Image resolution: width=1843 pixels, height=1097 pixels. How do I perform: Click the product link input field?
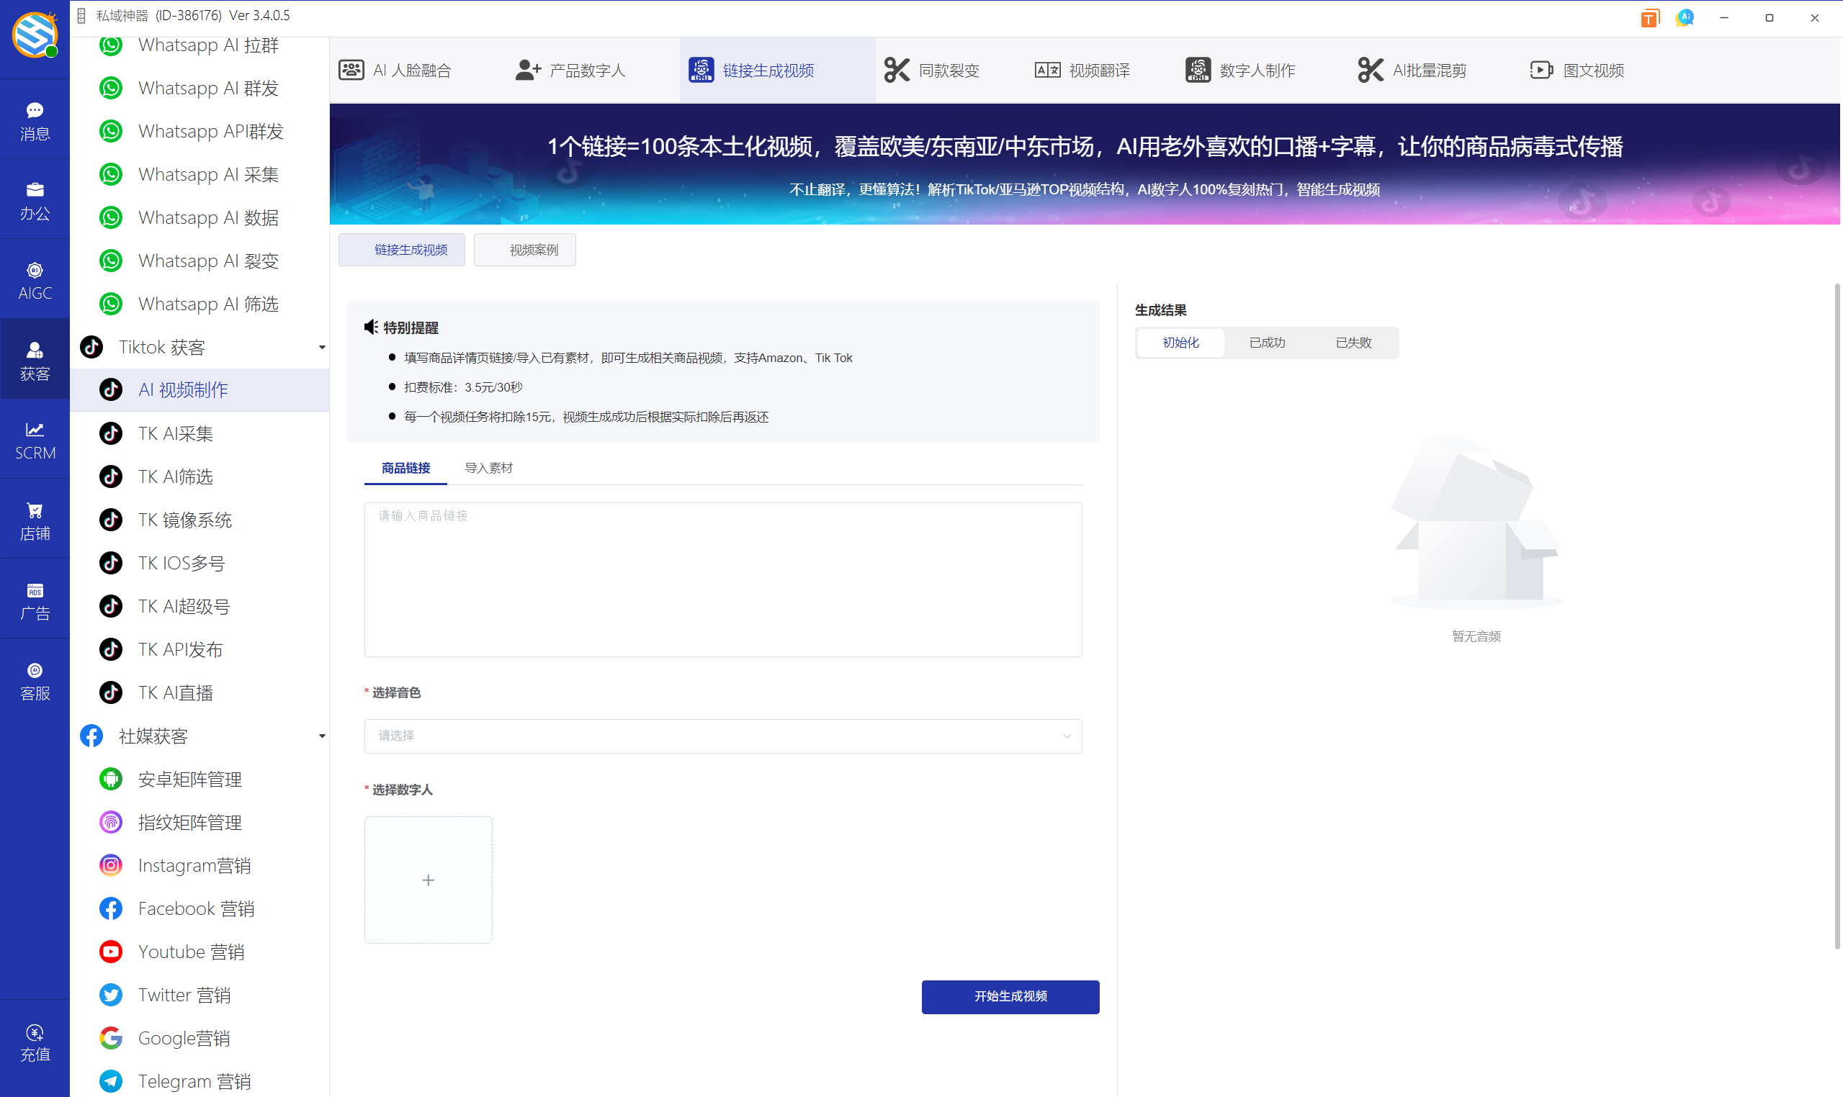point(722,579)
